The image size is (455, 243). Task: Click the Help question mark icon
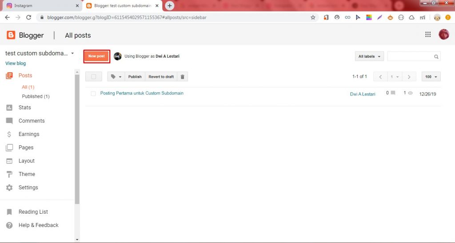[9, 225]
